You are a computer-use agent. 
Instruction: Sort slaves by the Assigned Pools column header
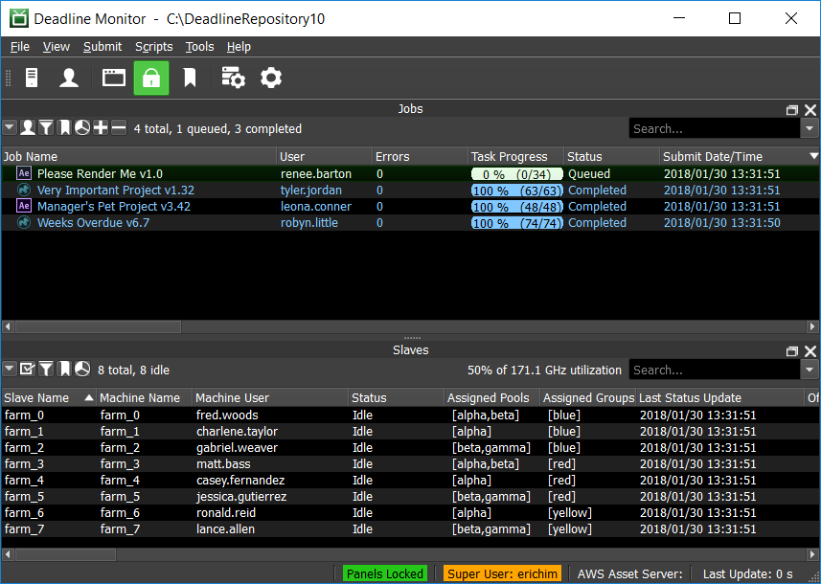492,397
